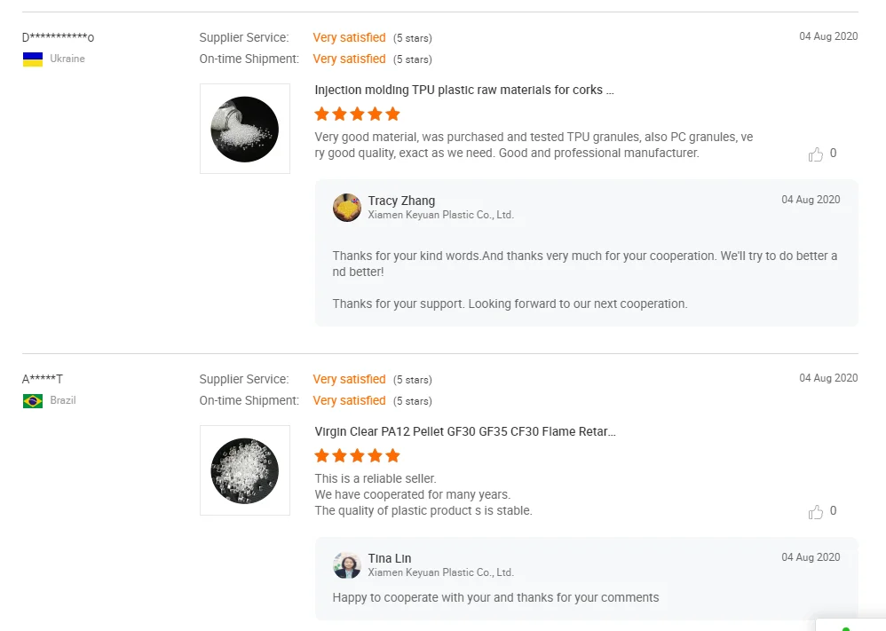Click the Ukraine flag icon
The height and width of the screenshot is (631, 886).
tap(33, 59)
